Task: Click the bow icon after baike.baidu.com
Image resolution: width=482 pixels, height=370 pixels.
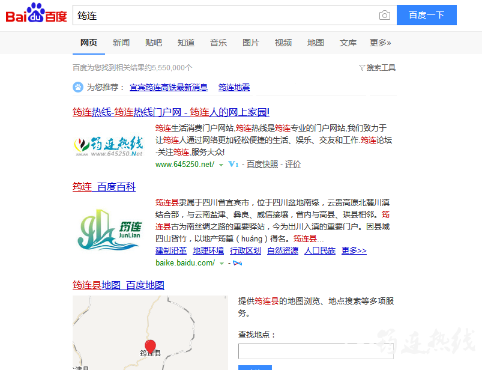Action: pos(237,263)
